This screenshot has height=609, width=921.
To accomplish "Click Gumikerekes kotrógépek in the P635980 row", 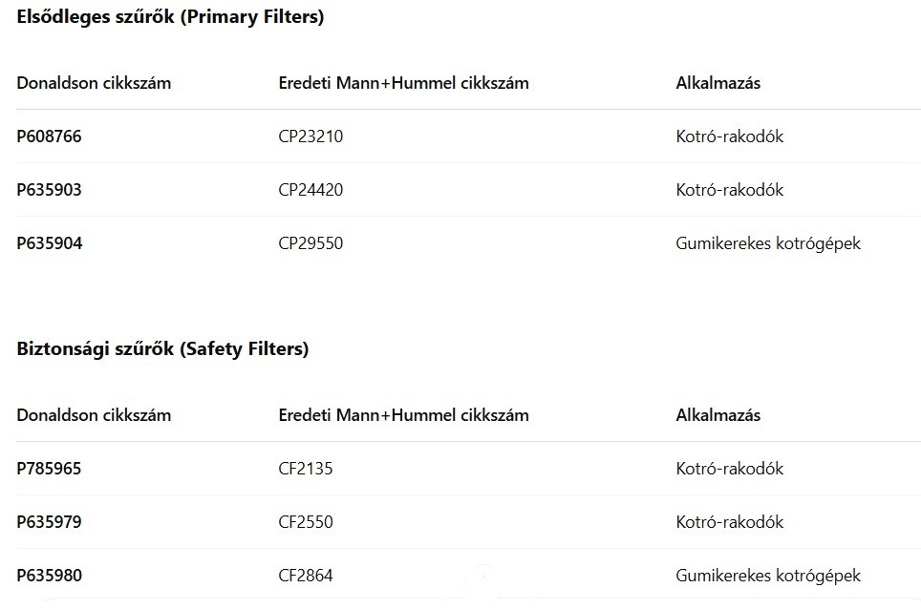I will click(x=768, y=576).
